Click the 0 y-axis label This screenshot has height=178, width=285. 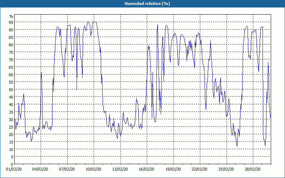(12, 164)
